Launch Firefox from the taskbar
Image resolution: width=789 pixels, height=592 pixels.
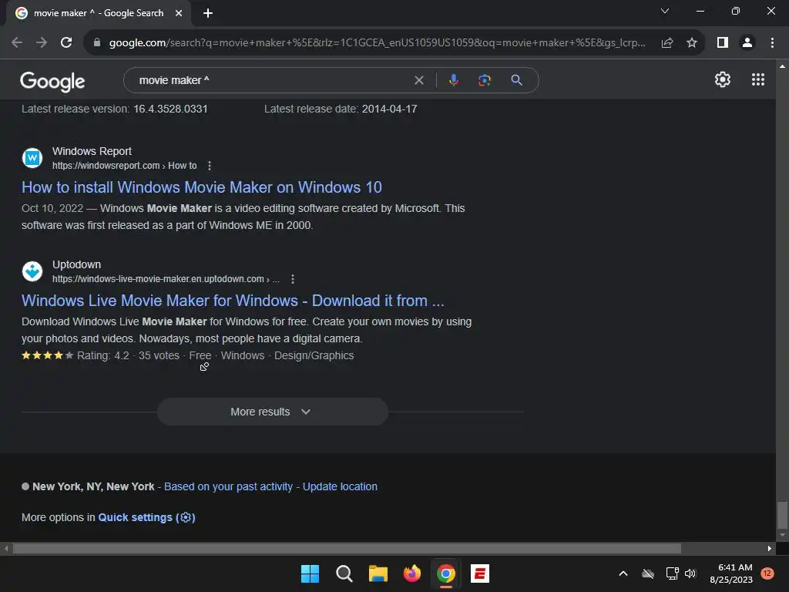tap(412, 573)
